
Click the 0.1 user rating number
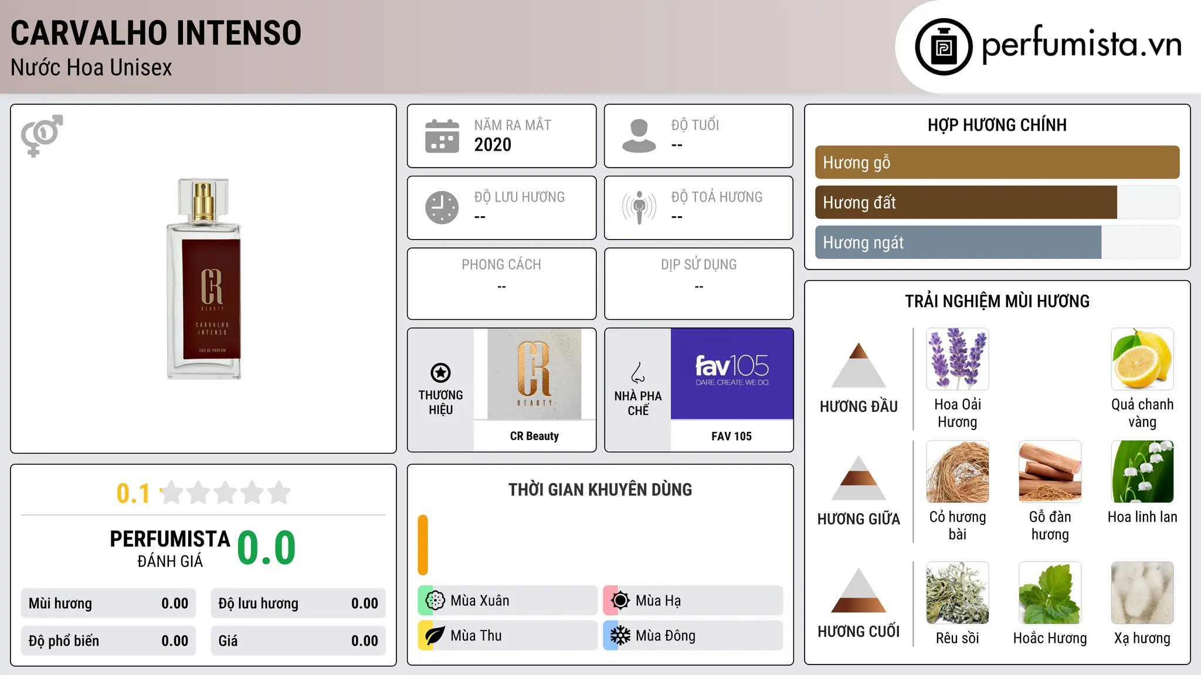pyautogui.click(x=133, y=493)
